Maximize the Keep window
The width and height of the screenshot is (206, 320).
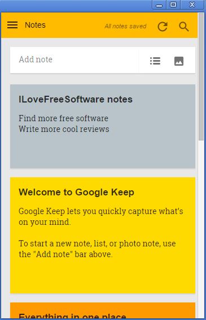pos(173,5)
